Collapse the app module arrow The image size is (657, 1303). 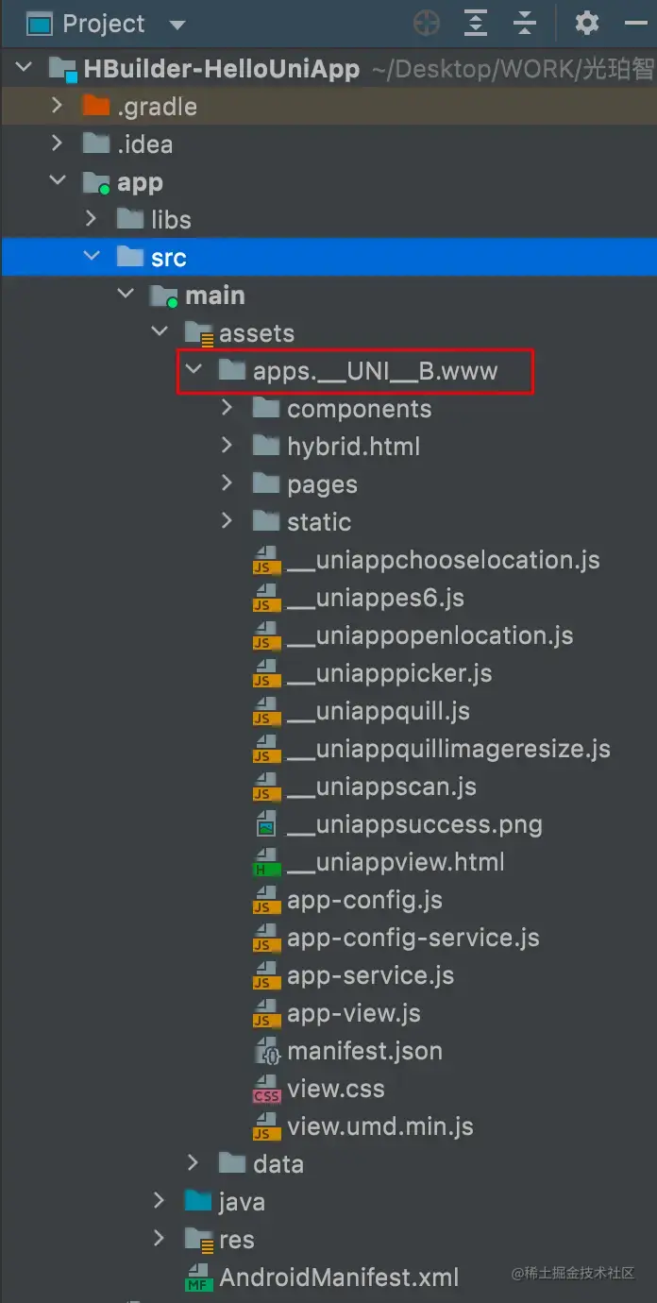tap(58, 181)
